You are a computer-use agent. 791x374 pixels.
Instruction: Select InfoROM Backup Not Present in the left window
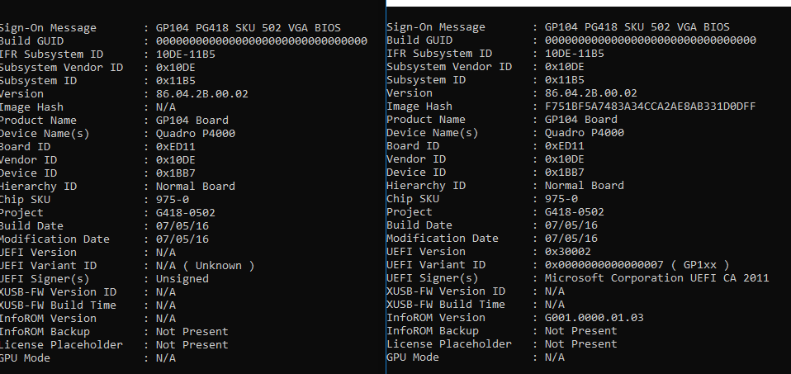click(x=192, y=332)
